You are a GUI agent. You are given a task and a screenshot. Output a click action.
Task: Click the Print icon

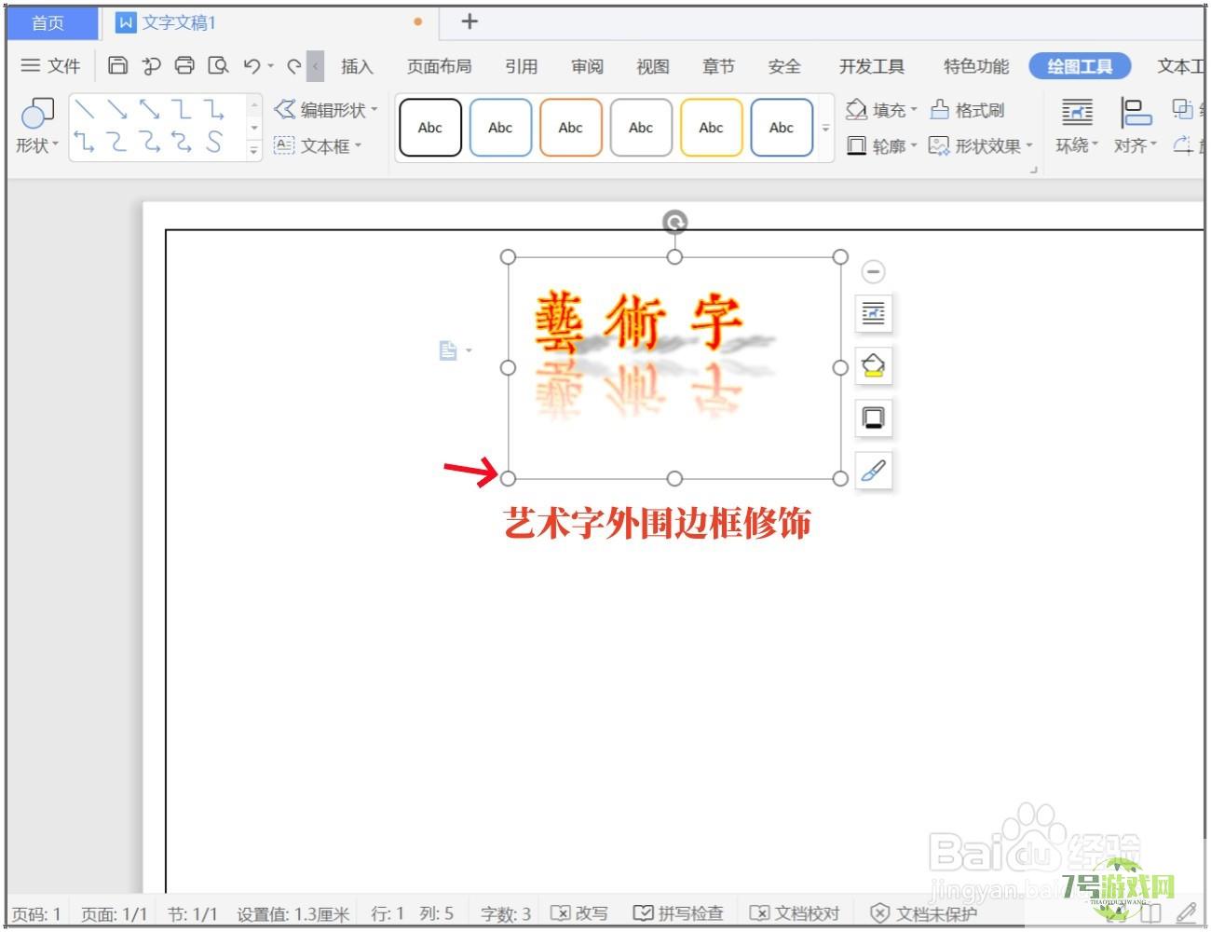(x=184, y=65)
